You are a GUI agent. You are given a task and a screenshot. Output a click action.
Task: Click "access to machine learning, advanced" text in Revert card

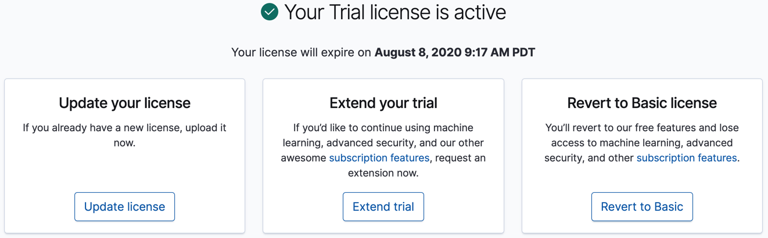click(x=642, y=143)
